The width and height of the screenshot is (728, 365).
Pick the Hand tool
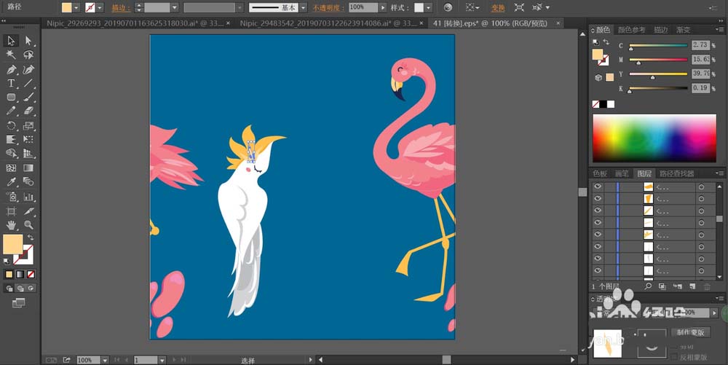[12, 225]
